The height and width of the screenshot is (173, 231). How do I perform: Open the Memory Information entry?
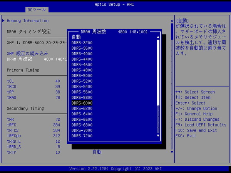point(28,21)
